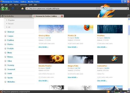Image resolution: width=130 pixels, height=93 pixels.
Task: Open the Seasonal category link
Action: click(11, 69)
